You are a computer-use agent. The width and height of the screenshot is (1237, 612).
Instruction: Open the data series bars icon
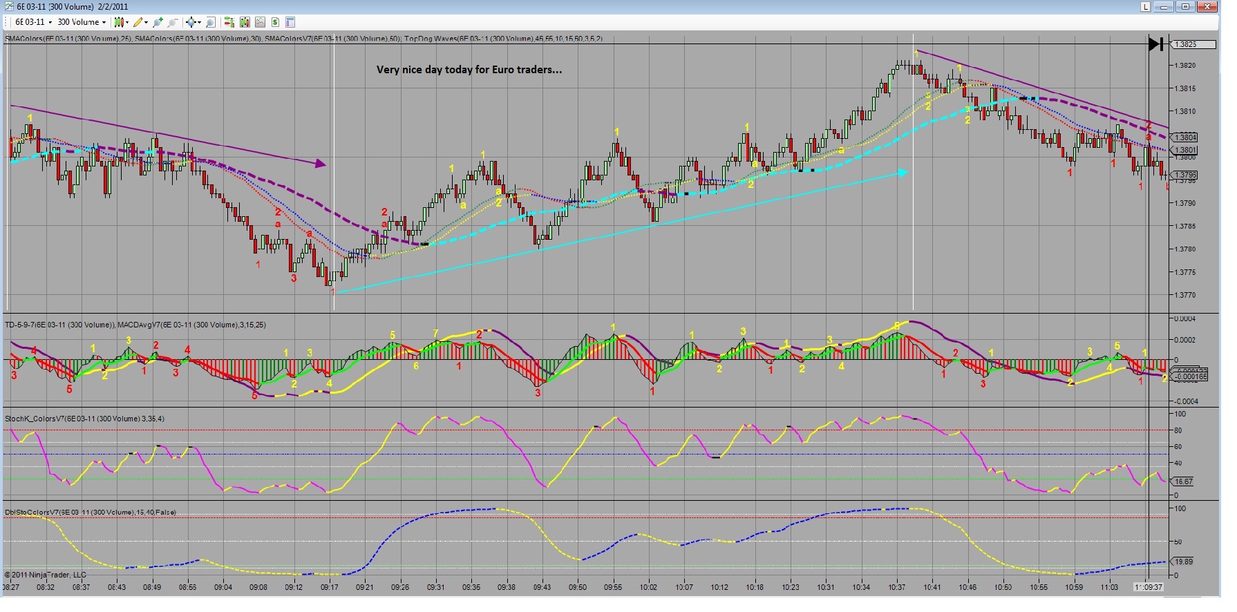pos(245,22)
